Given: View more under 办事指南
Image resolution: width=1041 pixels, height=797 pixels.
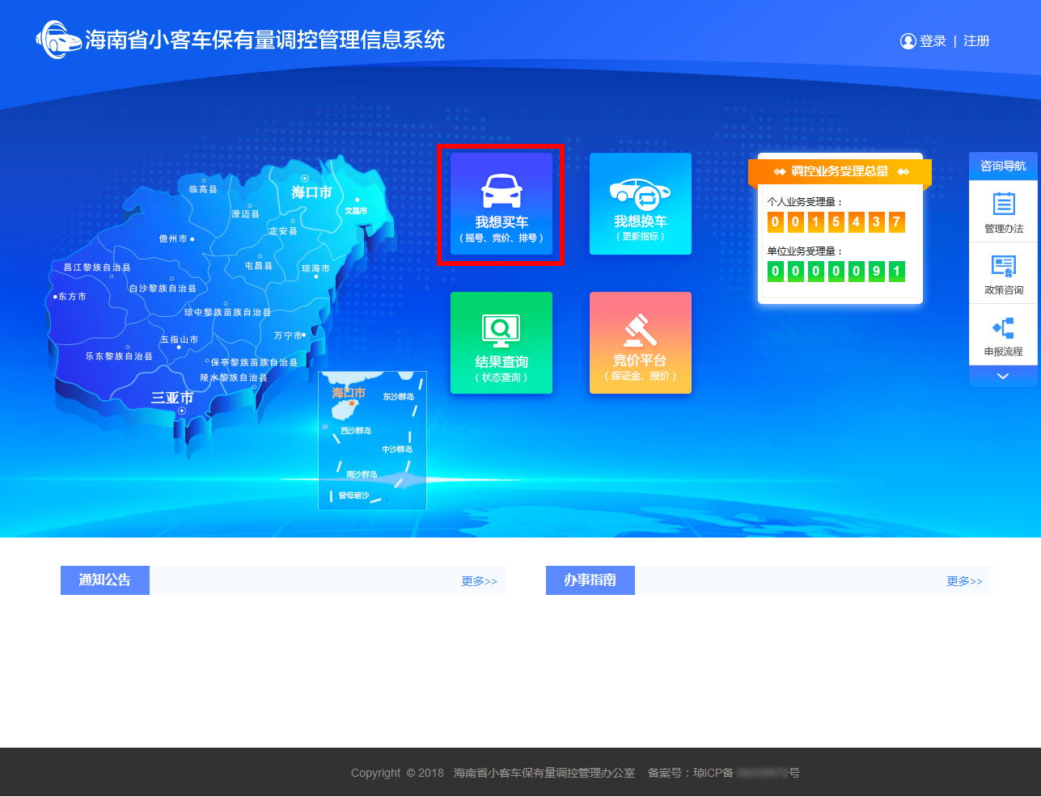Looking at the screenshot, I should (964, 581).
